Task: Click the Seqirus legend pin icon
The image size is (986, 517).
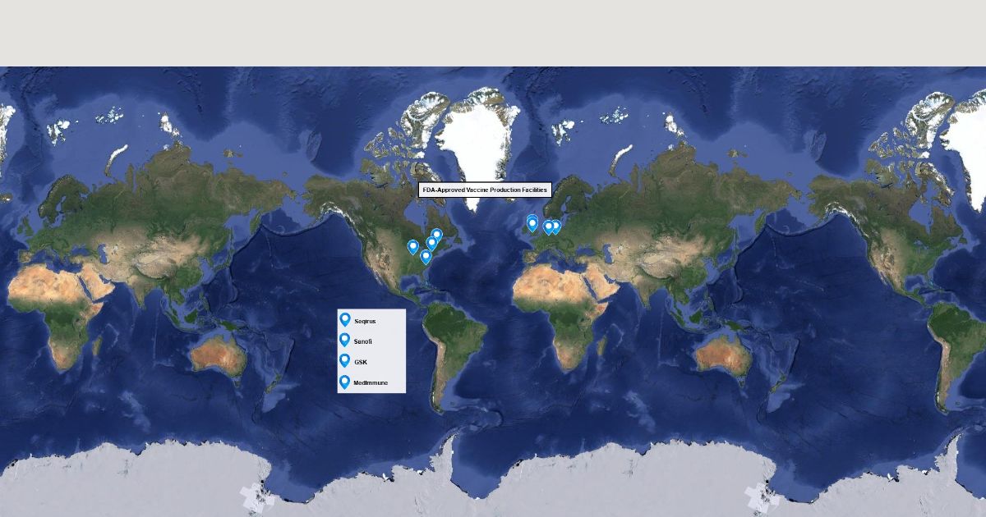Action: coord(345,320)
